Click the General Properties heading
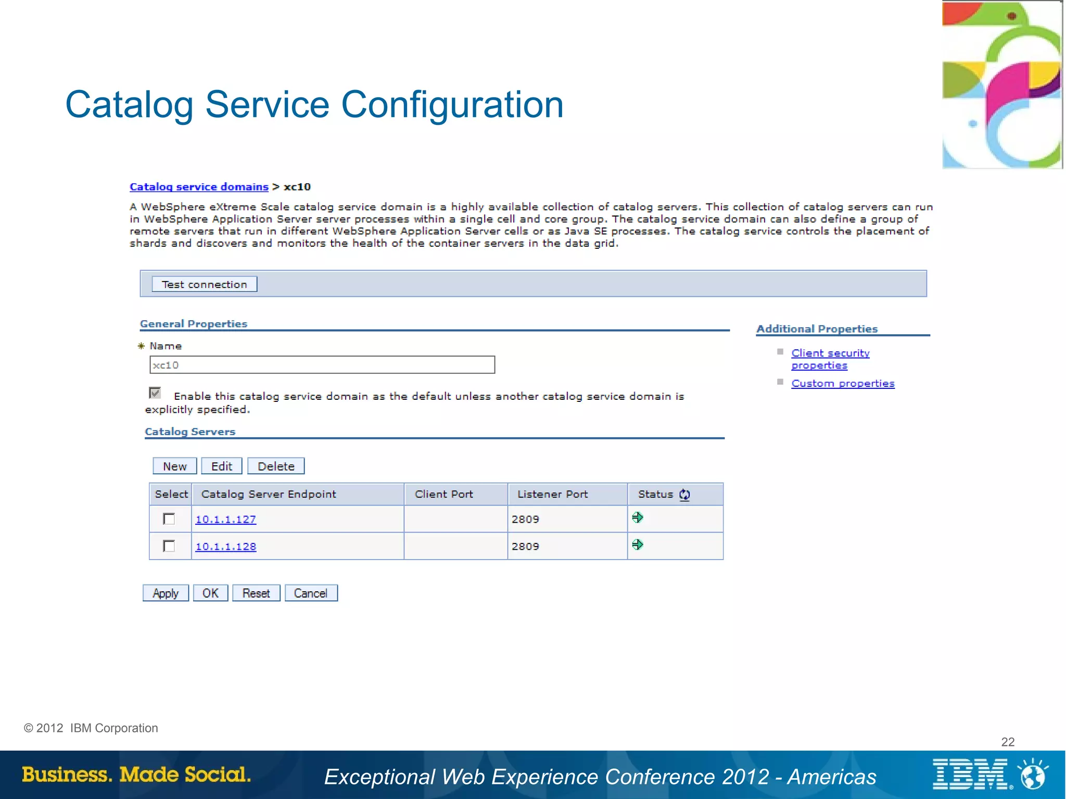 (x=194, y=324)
